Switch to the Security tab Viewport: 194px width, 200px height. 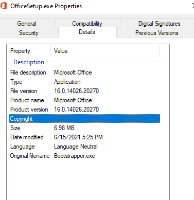(29, 33)
